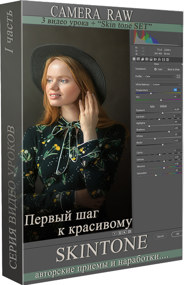Click the Exposure value field showing +0,80
This screenshot has height=285, width=184.
pyautogui.click(x=177, y=109)
